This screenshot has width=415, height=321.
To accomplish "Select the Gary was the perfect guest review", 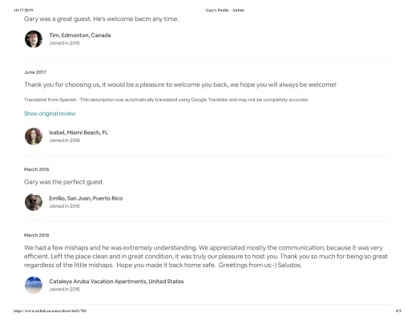I will tap(63, 182).
